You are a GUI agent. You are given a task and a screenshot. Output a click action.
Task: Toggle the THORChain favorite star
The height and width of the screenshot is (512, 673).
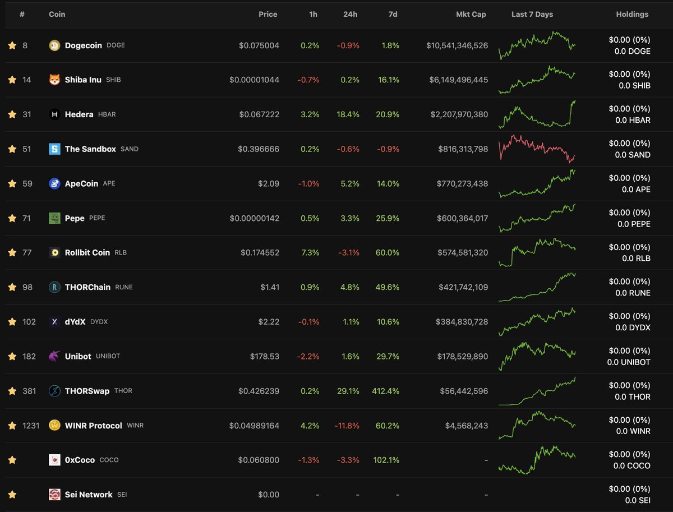[x=12, y=287]
